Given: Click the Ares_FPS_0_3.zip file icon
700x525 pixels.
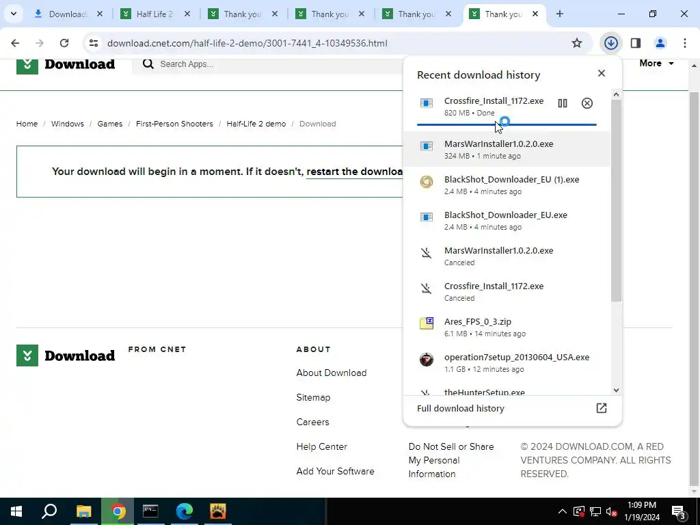Looking at the screenshot, I should click(427, 323).
